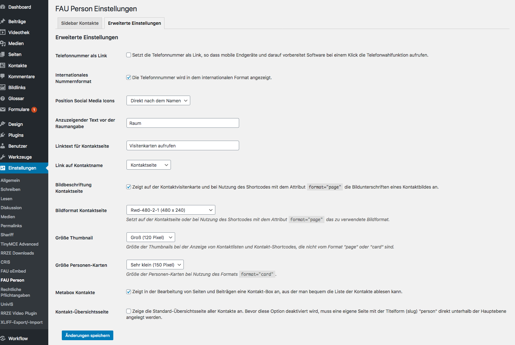Viewport: 515px width, 345px height.
Task: Switch to the Sidebar Kontakte tab
Action: pyautogui.click(x=80, y=23)
